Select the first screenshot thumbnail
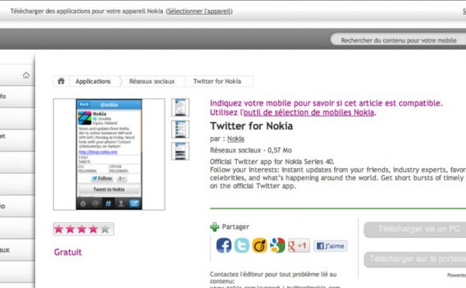Viewport: 466px width, 288px height. coord(180,108)
